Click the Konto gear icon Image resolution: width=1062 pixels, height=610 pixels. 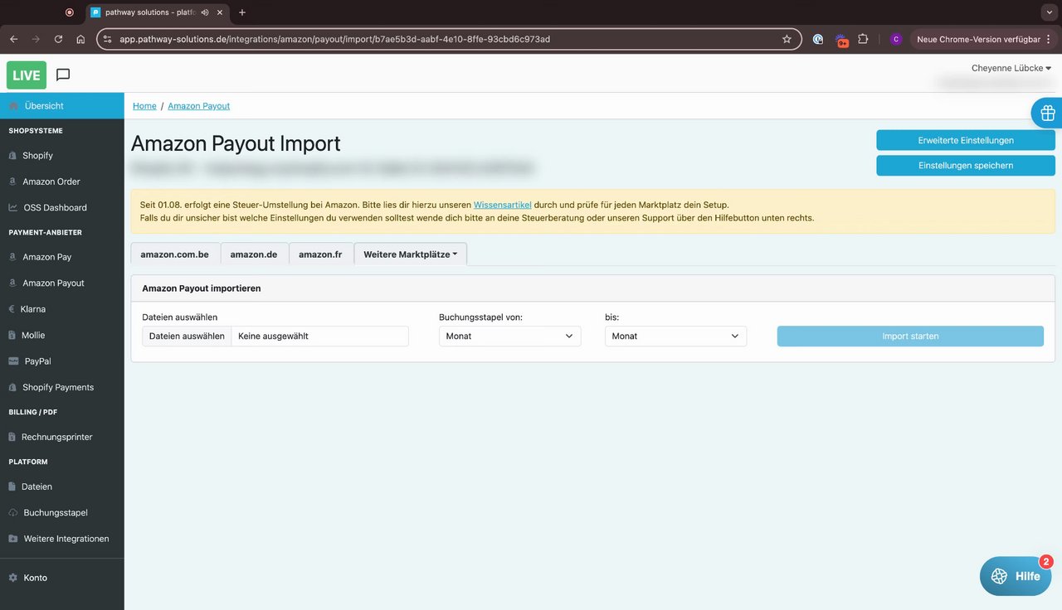pyautogui.click(x=13, y=578)
